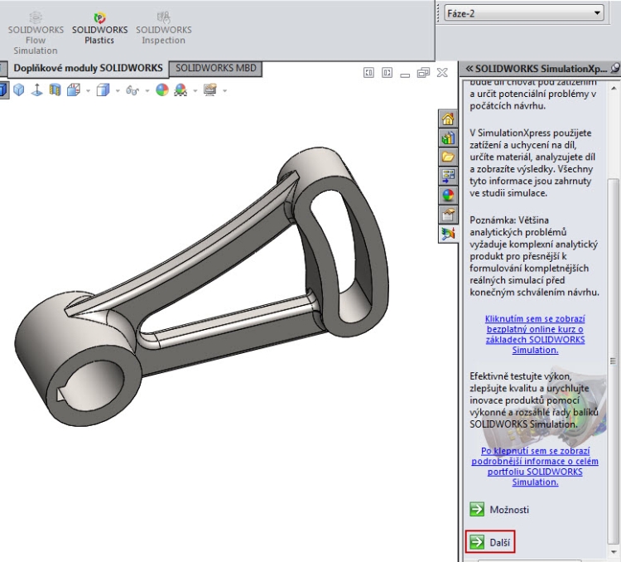The width and height of the screenshot is (621, 562).
Task: Click the task pane vertical scrollbar thumb
Action: pos(614,361)
